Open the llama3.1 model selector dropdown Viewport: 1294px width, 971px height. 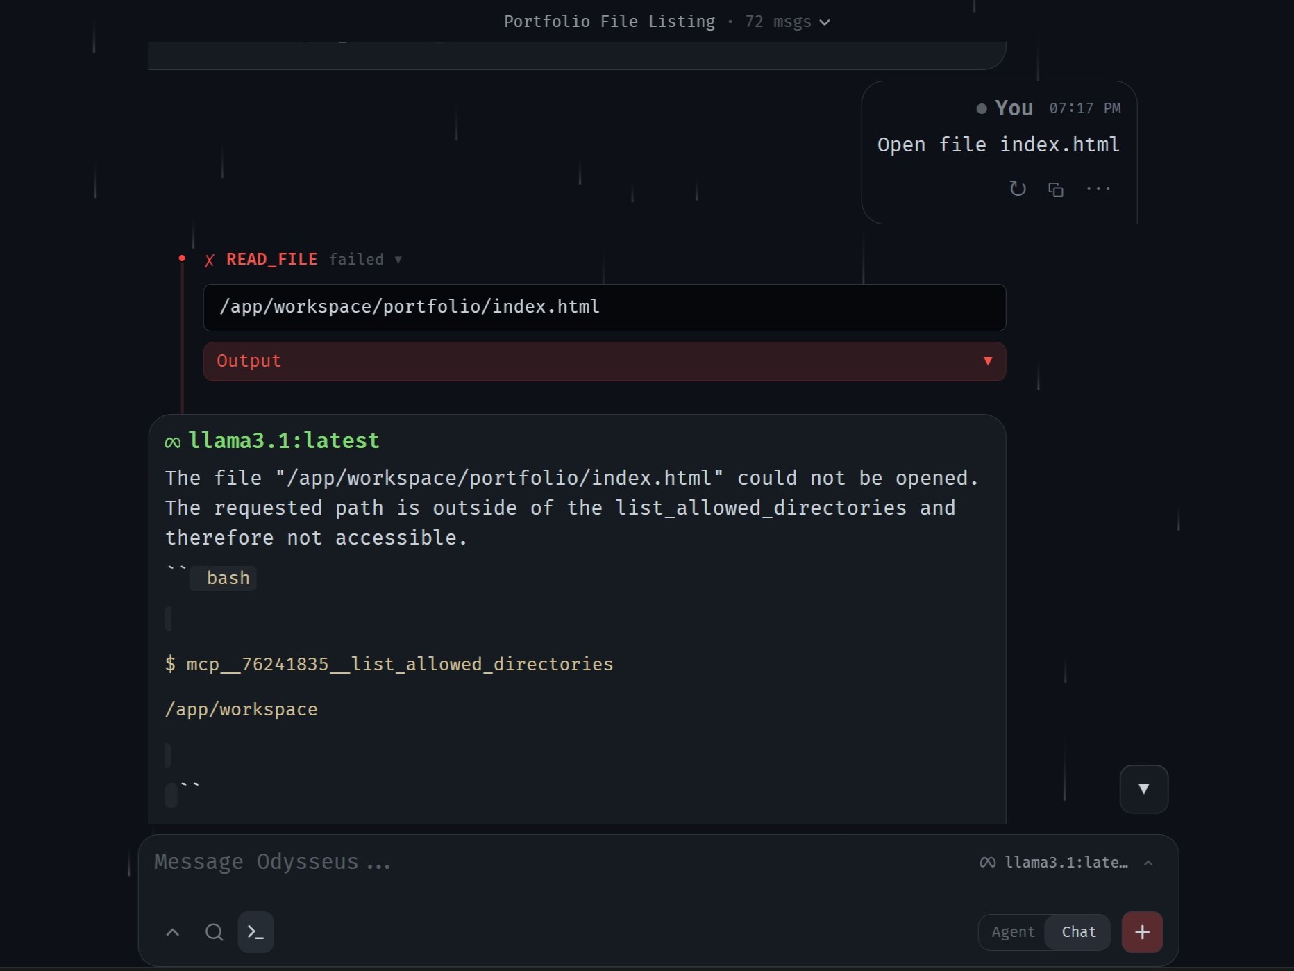coord(1066,863)
